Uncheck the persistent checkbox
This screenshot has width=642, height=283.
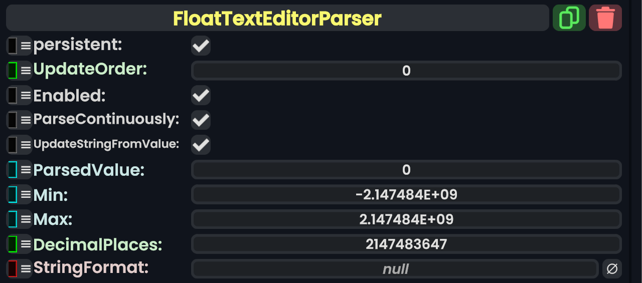[201, 46]
